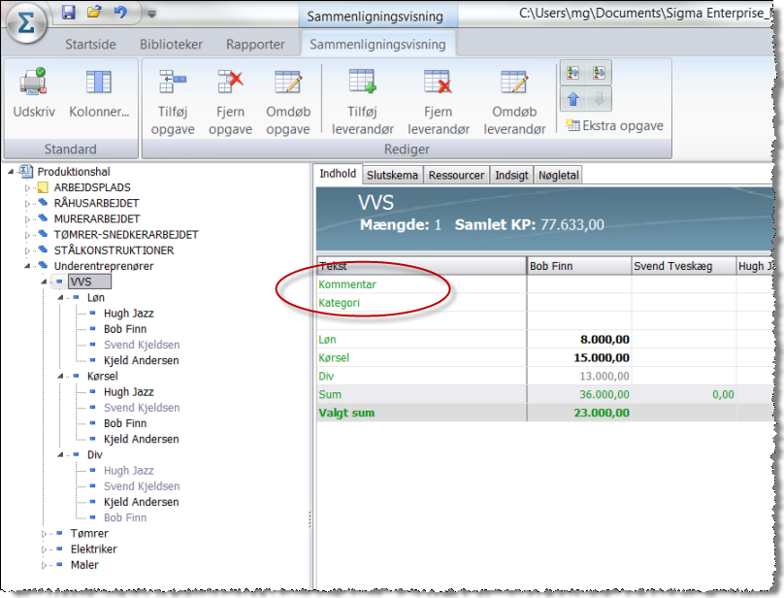Click the Kommentar row label
The height and width of the screenshot is (598, 784).
pyautogui.click(x=347, y=284)
